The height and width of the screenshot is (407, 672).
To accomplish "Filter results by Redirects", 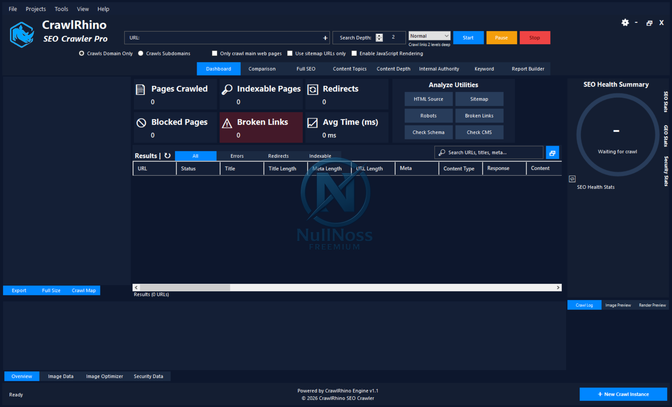I will [x=278, y=156].
